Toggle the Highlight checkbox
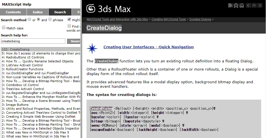 69,19
